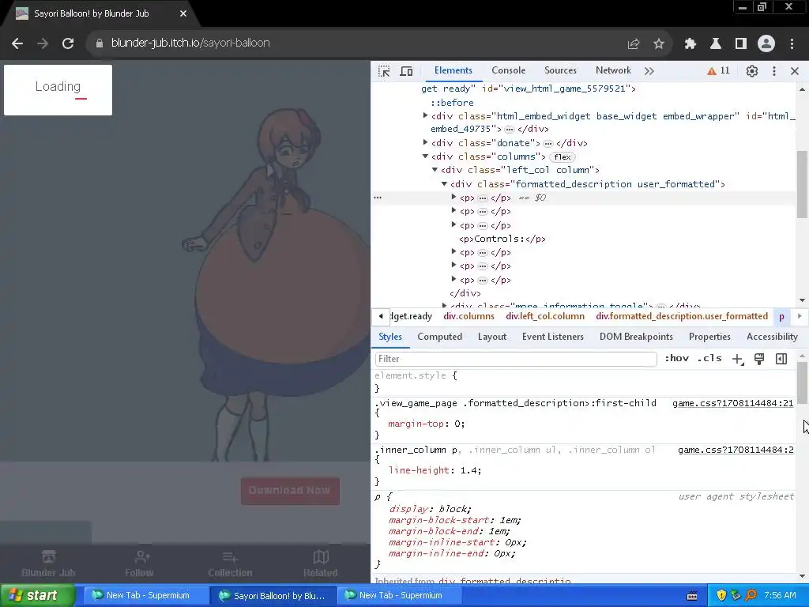Expand the p element right after Controls
The height and width of the screenshot is (607, 809).
[453, 252]
